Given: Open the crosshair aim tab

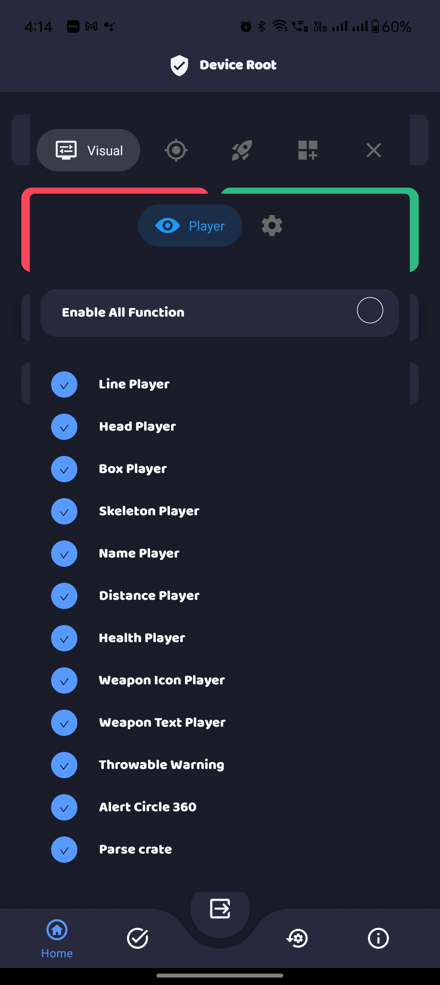Looking at the screenshot, I should (x=176, y=150).
